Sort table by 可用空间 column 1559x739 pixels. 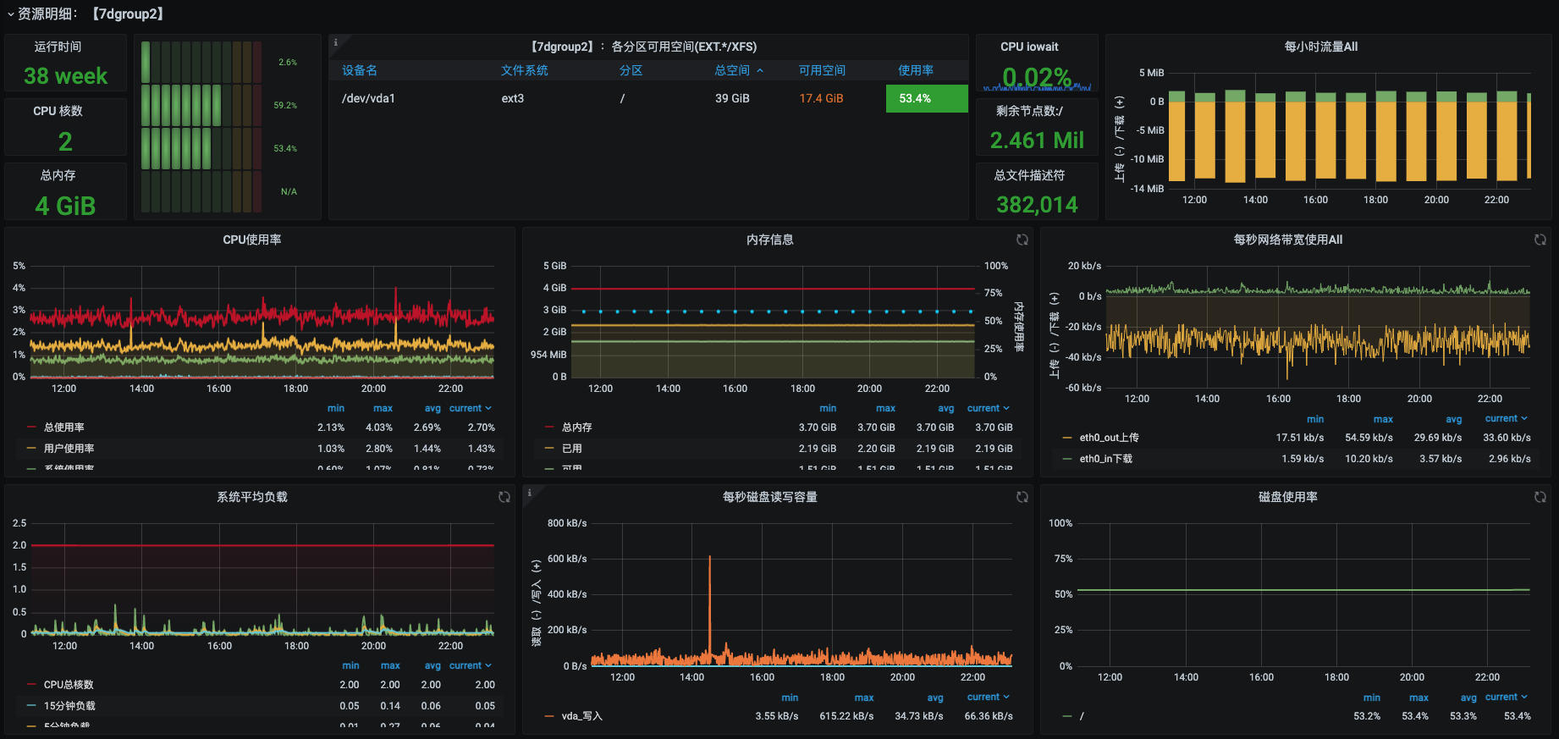pos(822,70)
